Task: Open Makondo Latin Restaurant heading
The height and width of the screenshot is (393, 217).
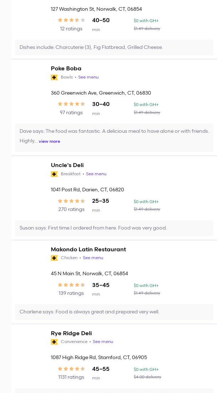Action: pyautogui.click(x=88, y=250)
